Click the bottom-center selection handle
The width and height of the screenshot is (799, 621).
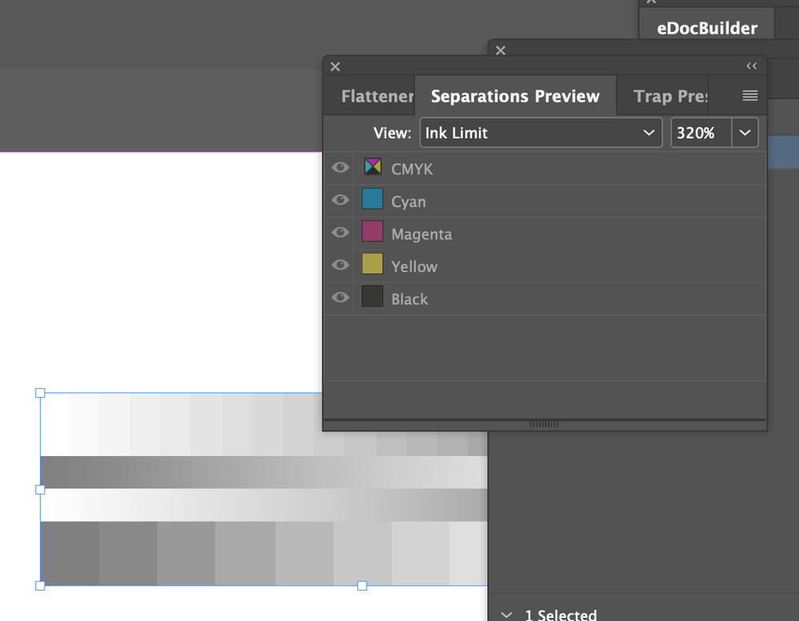click(x=362, y=586)
